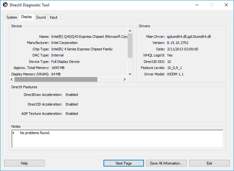Click Device list scroll left arrow

12,79
